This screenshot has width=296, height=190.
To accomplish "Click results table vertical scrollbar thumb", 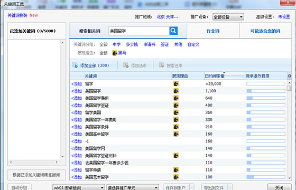I will [x=289, y=88].
